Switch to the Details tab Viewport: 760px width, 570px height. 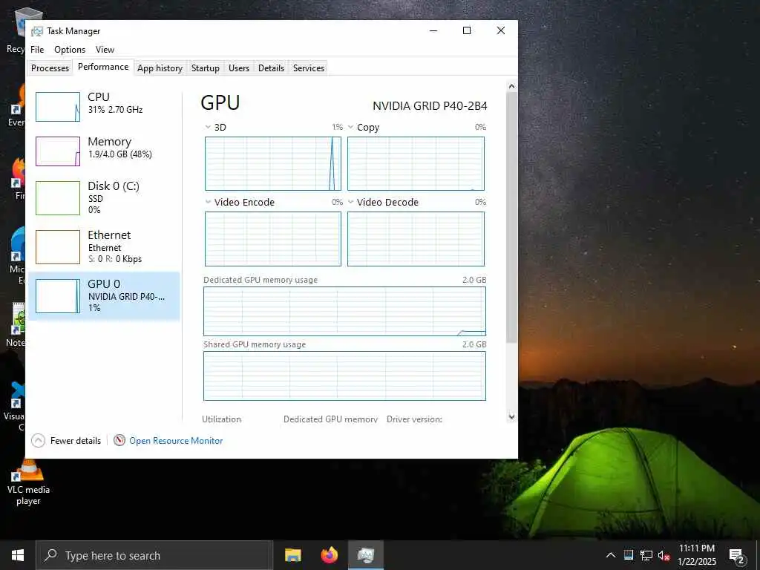tap(271, 68)
